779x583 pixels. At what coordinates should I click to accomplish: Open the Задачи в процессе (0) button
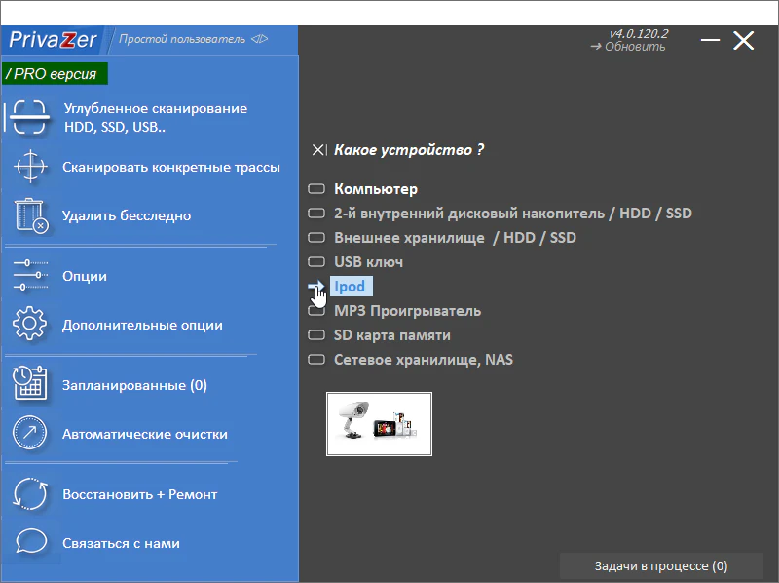660,566
